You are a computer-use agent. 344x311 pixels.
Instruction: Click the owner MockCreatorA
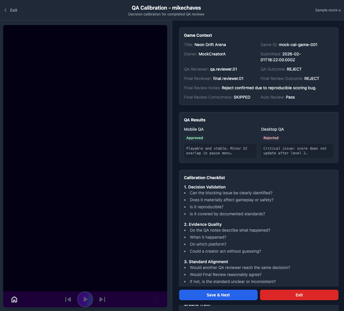[x=212, y=54]
